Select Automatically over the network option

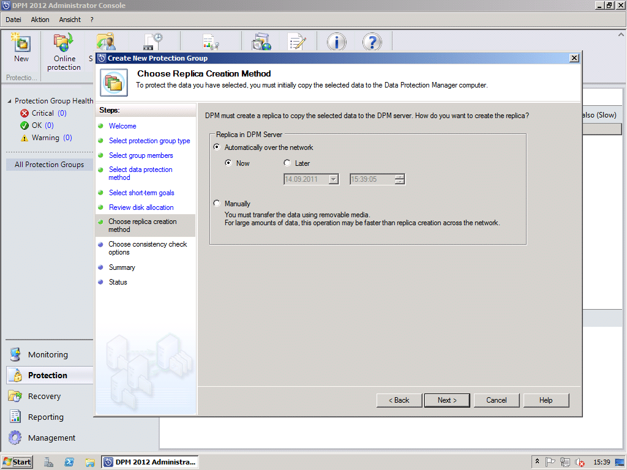click(x=217, y=147)
